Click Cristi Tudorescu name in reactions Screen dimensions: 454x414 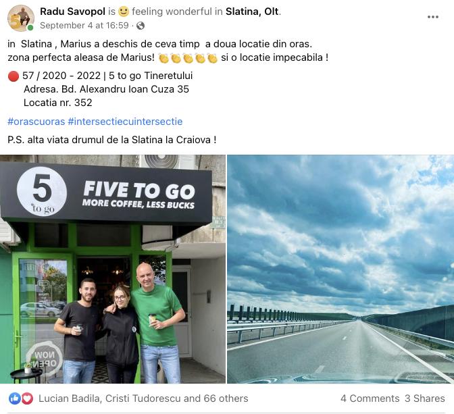(143, 398)
